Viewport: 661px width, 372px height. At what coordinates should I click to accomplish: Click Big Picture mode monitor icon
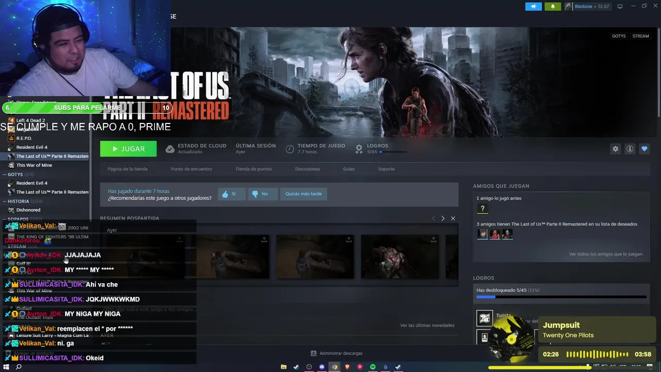click(620, 6)
